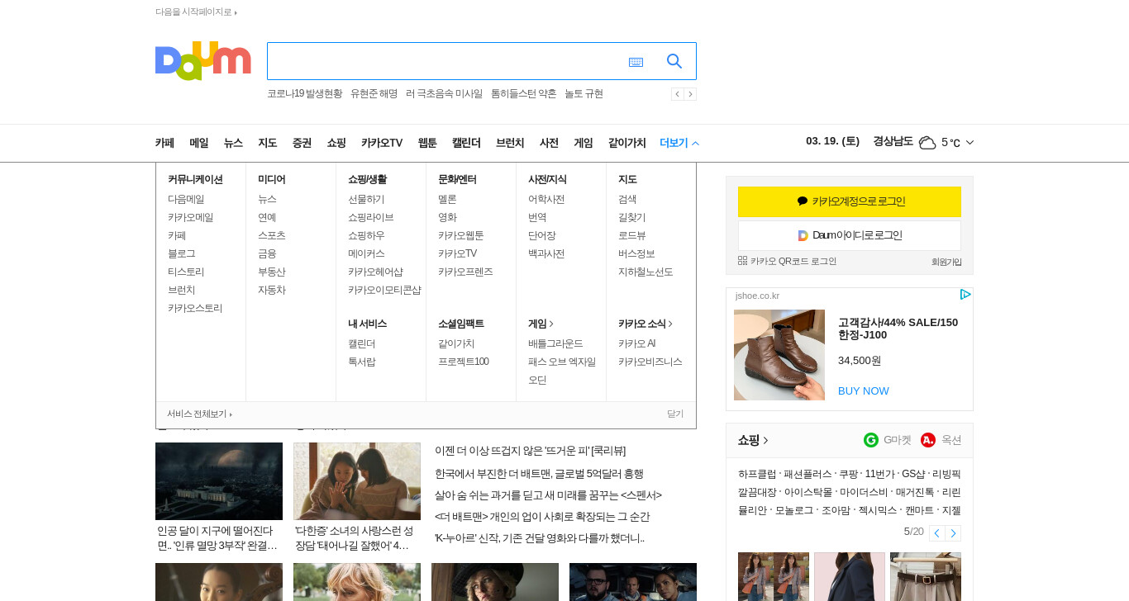Select 카카오이모티콘샵 menu entry
Viewport: 1129px width, 601px height.
coord(384,290)
